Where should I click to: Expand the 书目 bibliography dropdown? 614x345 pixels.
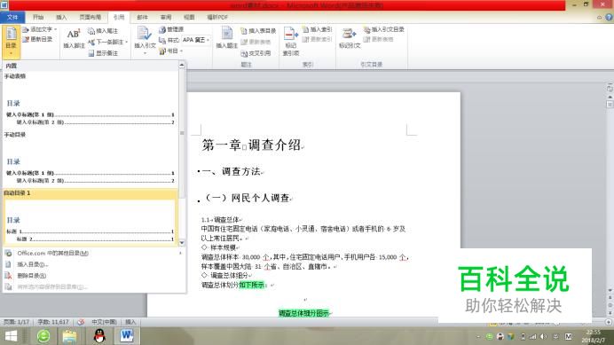coord(181,51)
